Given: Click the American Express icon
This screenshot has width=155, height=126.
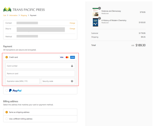Looking at the screenshot, I should (x=73, y=57).
